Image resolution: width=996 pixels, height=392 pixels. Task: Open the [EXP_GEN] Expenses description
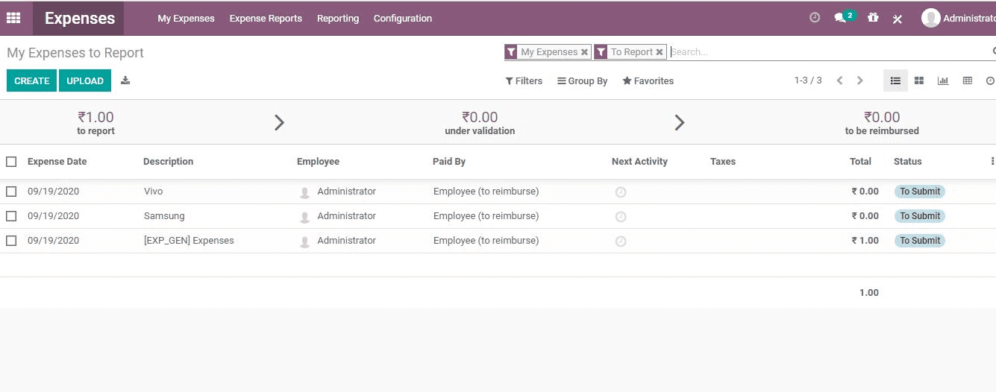[189, 241]
